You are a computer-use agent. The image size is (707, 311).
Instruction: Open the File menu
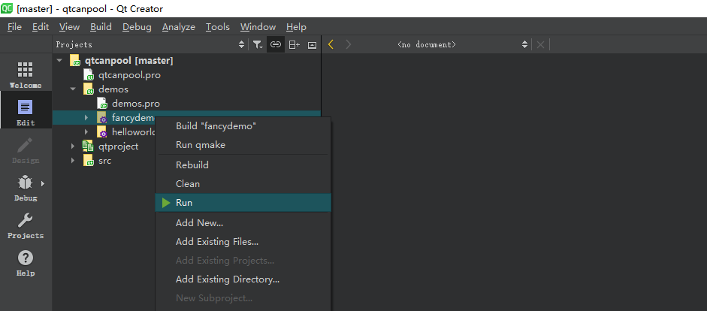coord(14,27)
